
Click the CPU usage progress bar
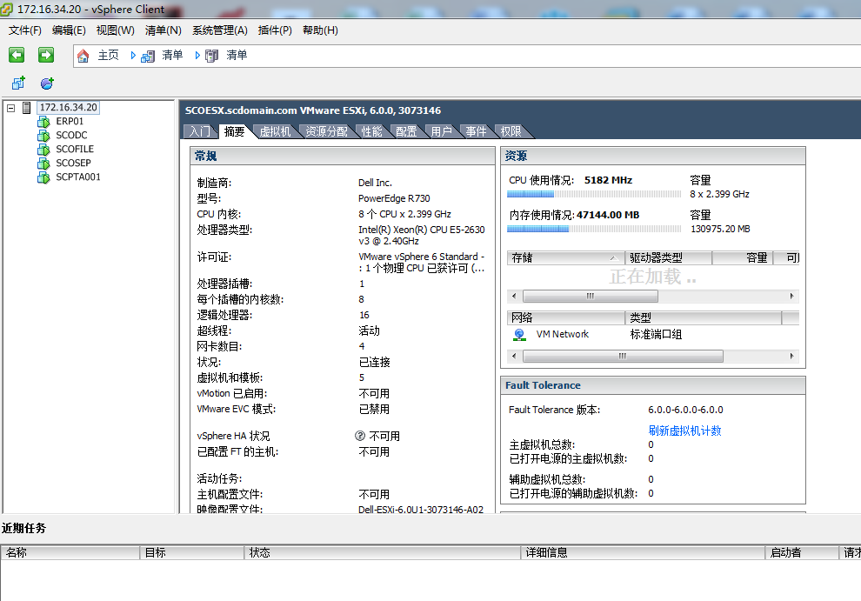[x=594, y=194]
